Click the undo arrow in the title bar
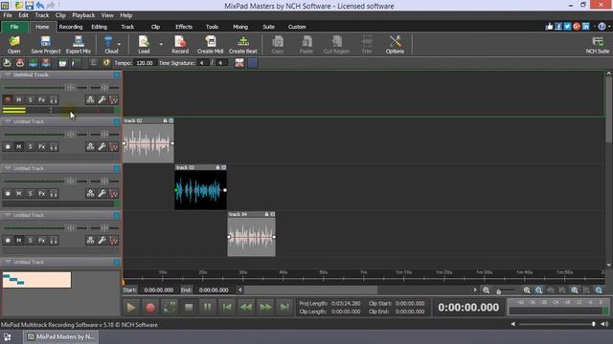 tap(40, 6)
